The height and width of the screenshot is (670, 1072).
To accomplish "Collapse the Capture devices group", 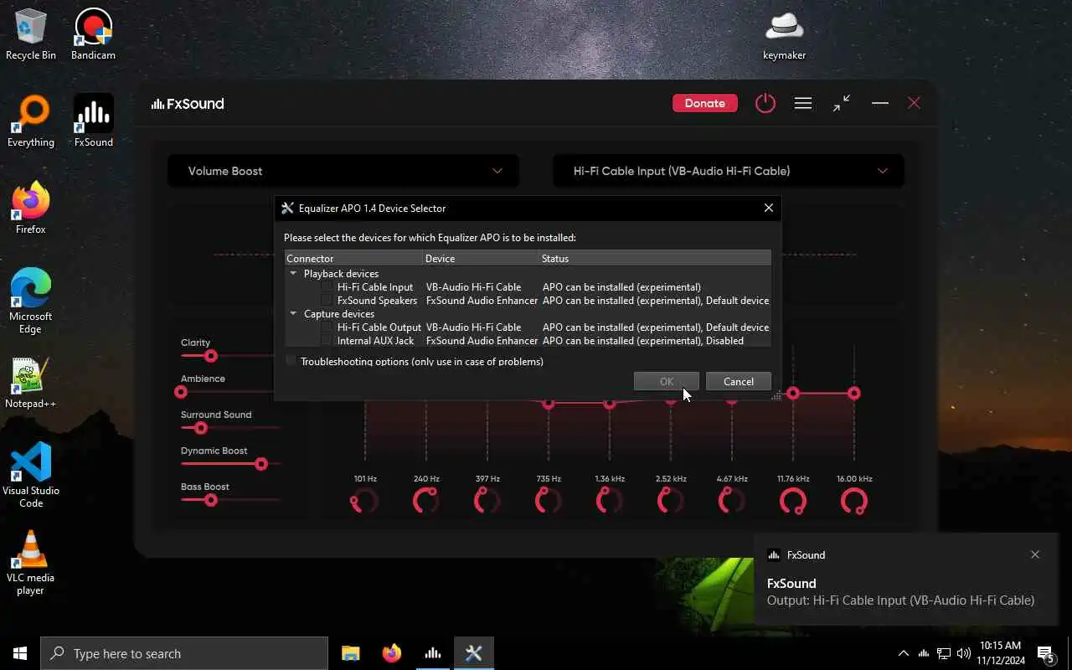I will coord(293,313).
